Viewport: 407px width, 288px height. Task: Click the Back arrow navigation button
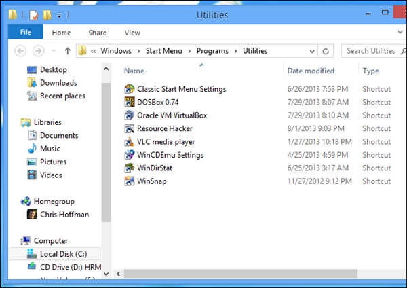[x=20, y=51]
